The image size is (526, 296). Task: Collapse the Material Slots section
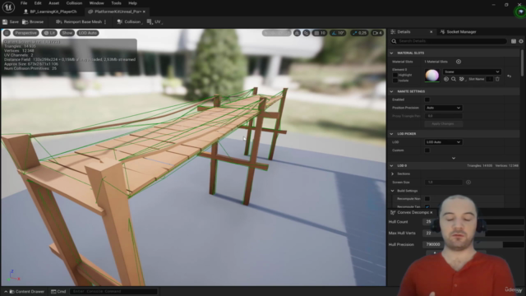pyautogui.click(x=391, y=53)
